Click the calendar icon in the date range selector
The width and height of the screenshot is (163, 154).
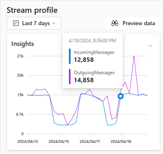[x=16, y=23]
